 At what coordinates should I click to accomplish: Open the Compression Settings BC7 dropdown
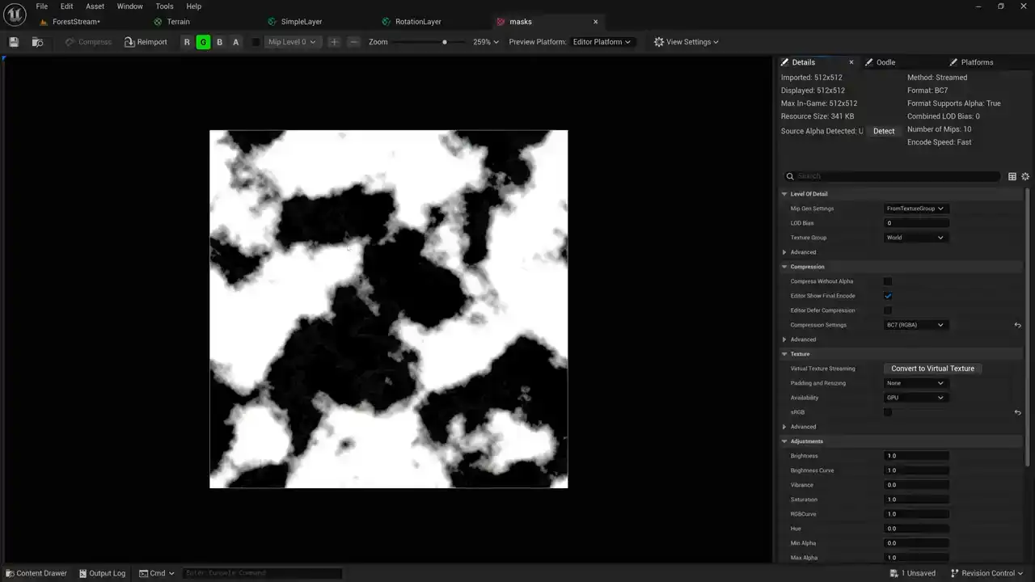click(915, 325)
